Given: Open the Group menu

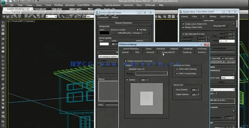Looking at the screenshot, I should click(x=29, y=5).
